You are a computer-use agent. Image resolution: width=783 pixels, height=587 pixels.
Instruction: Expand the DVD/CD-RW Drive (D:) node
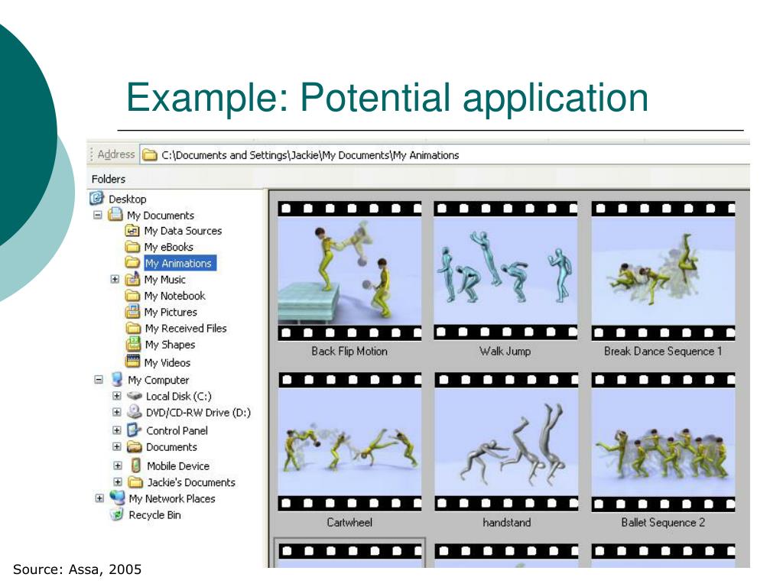click(117, 412)
